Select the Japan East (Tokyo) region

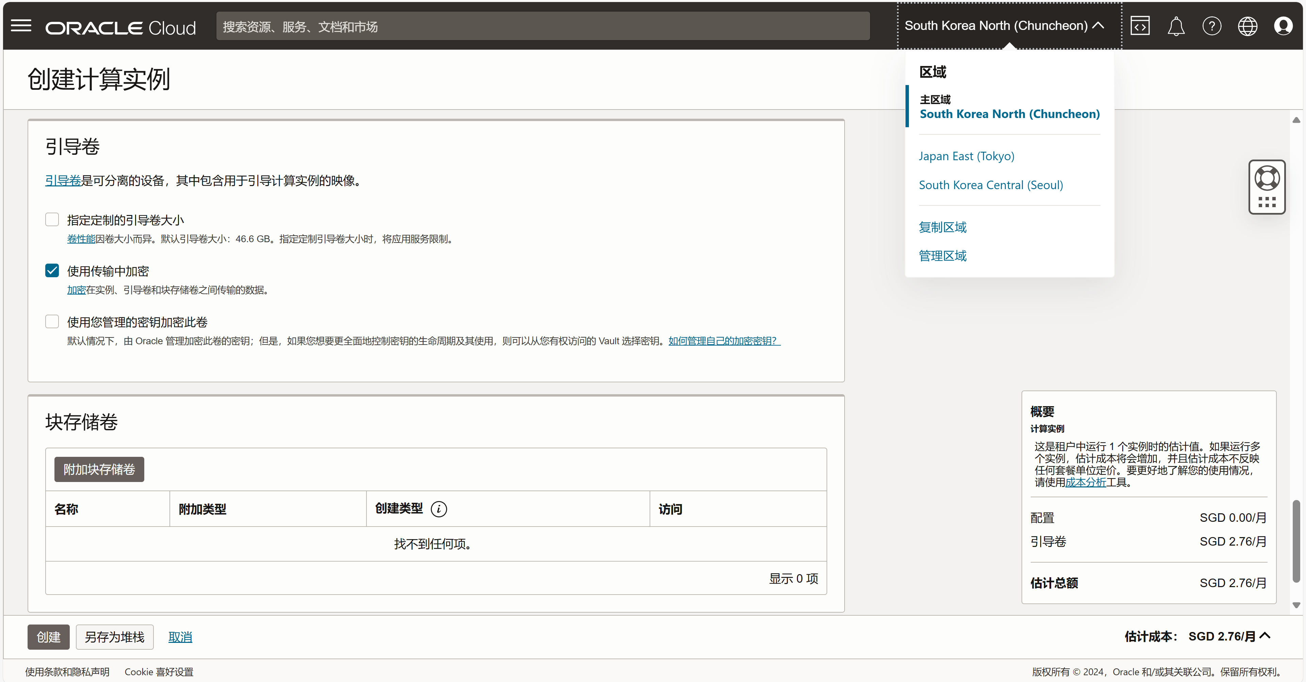pos(966,156)
